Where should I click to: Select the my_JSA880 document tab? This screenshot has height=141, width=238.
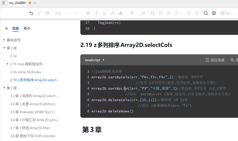click(x=17, y=3)
